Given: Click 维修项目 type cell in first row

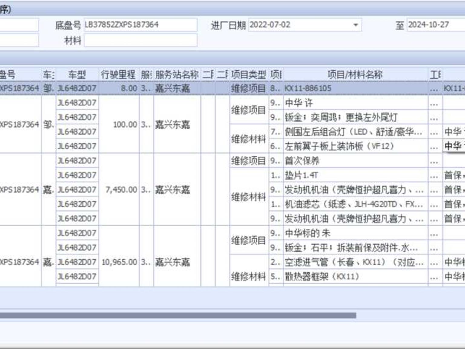Looking at the screenshot, I should point(249,88).
